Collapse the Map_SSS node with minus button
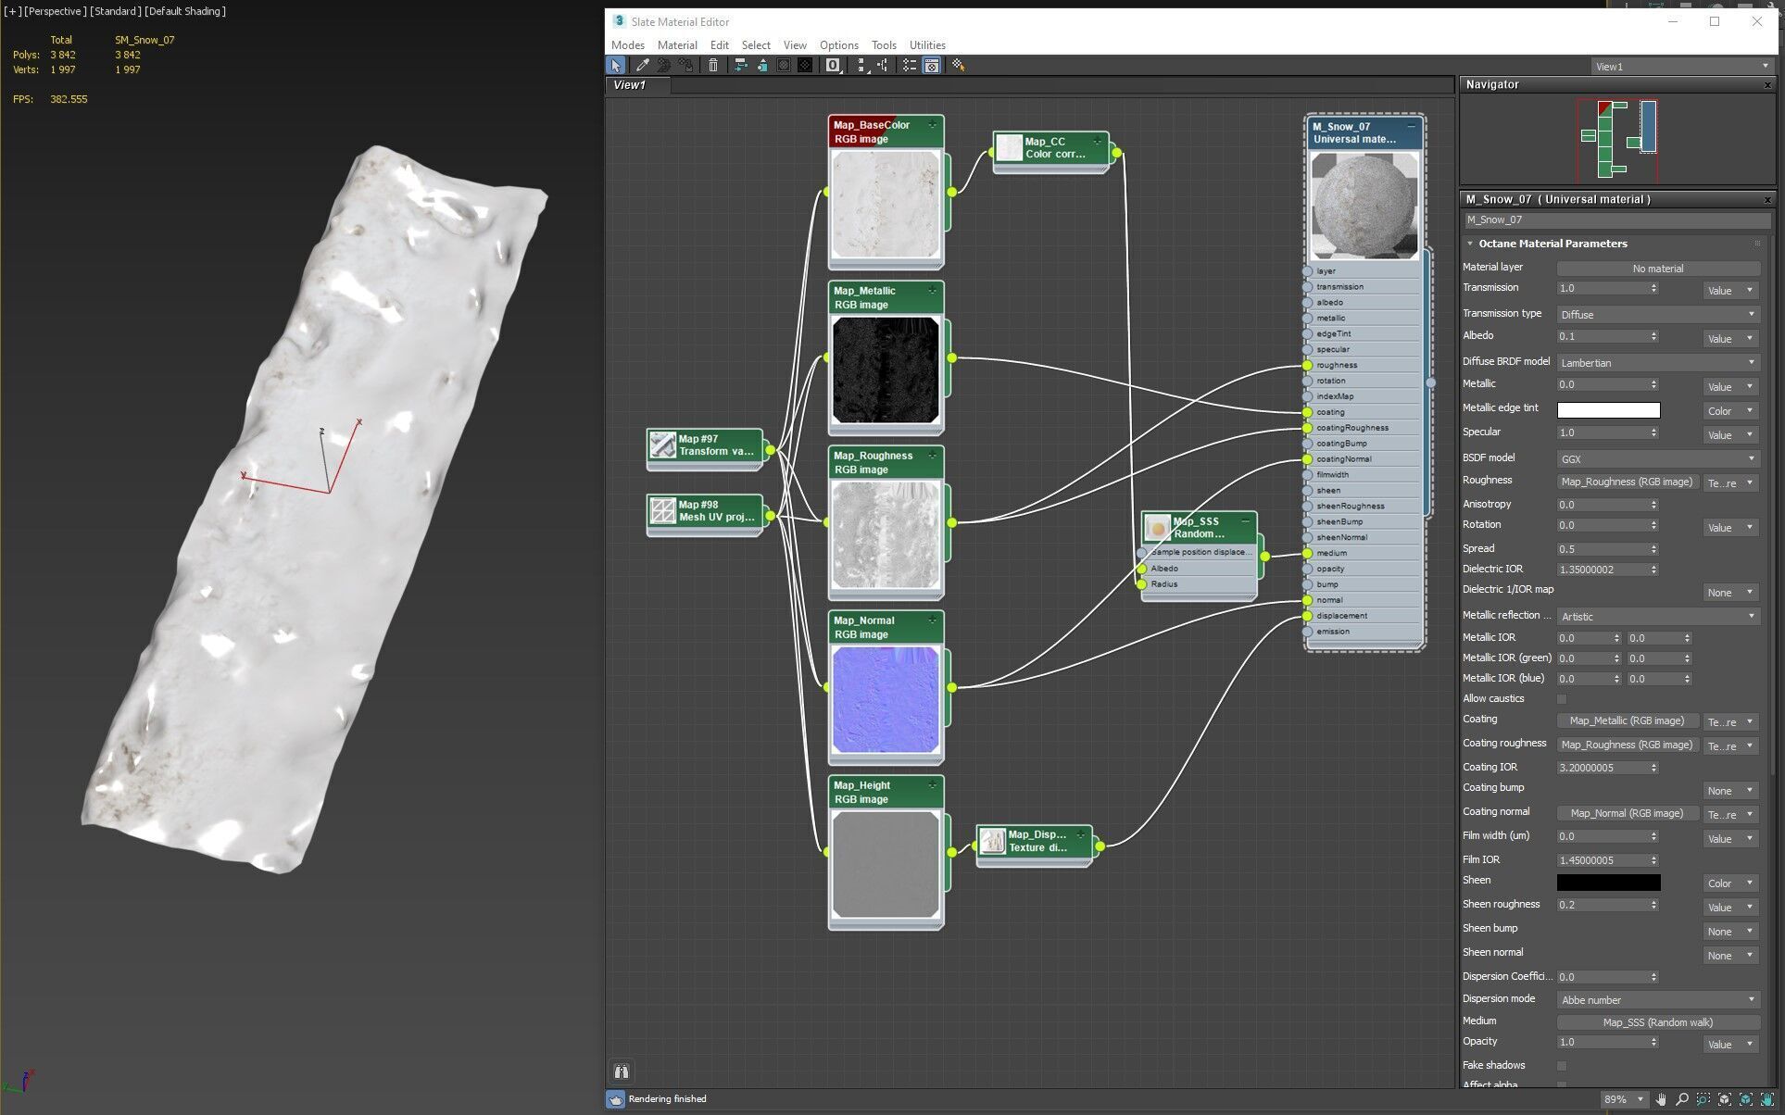Image resolution: width=1785 pixels, height=1115 pixels. [1245, 521]
